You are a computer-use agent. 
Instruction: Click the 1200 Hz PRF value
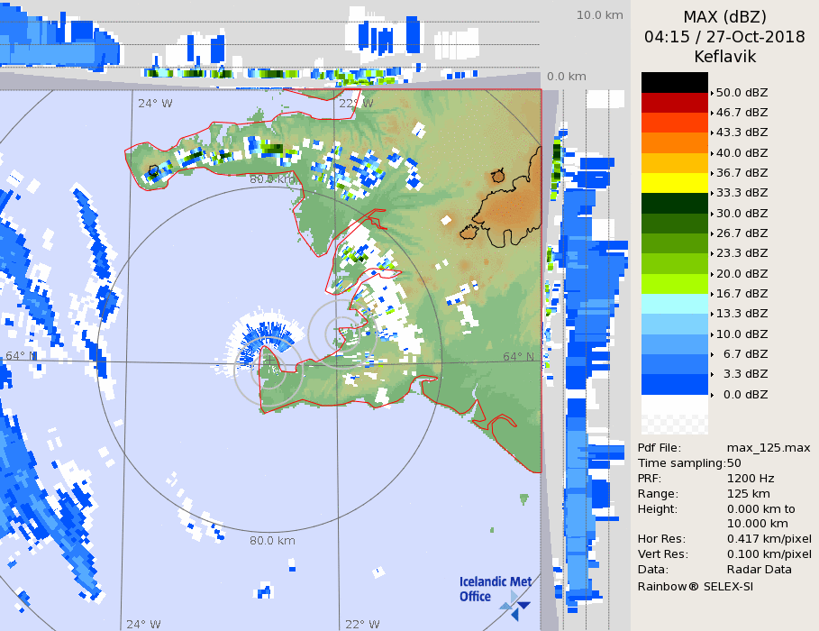[750, 479]
